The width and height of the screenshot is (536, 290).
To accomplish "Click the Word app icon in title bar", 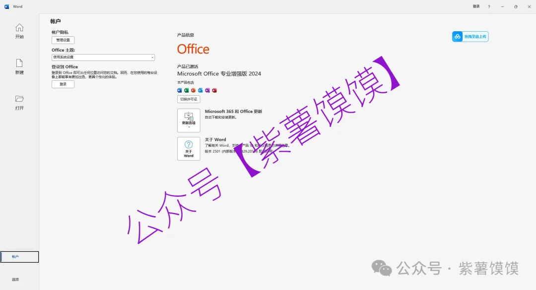I will [x=7, y=6].
